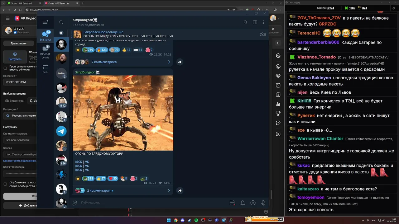The width and height of the screenshot is (399, 224).
Task: Open category 'Говорим и смотрим' combo box
Action: (x=20, y=116)
